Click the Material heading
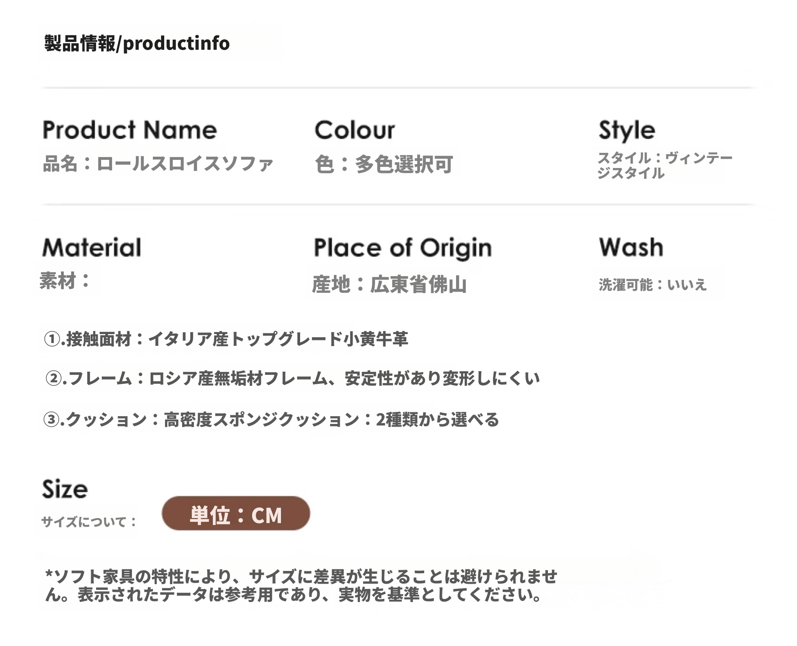The width and height of the screenshot is (797, 646). point(92,247)
